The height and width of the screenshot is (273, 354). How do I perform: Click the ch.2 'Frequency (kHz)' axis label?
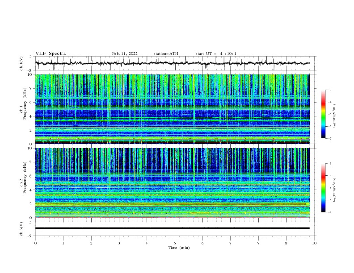(25, 178)
